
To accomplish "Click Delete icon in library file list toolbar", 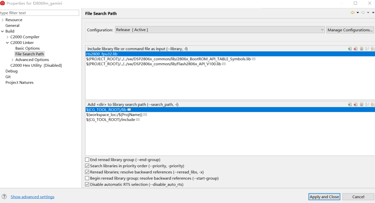I will tap(355, 49).
